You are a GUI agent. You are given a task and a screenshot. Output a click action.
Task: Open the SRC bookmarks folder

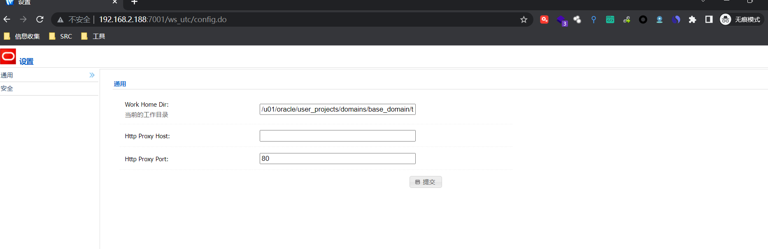tap(61, 36)
